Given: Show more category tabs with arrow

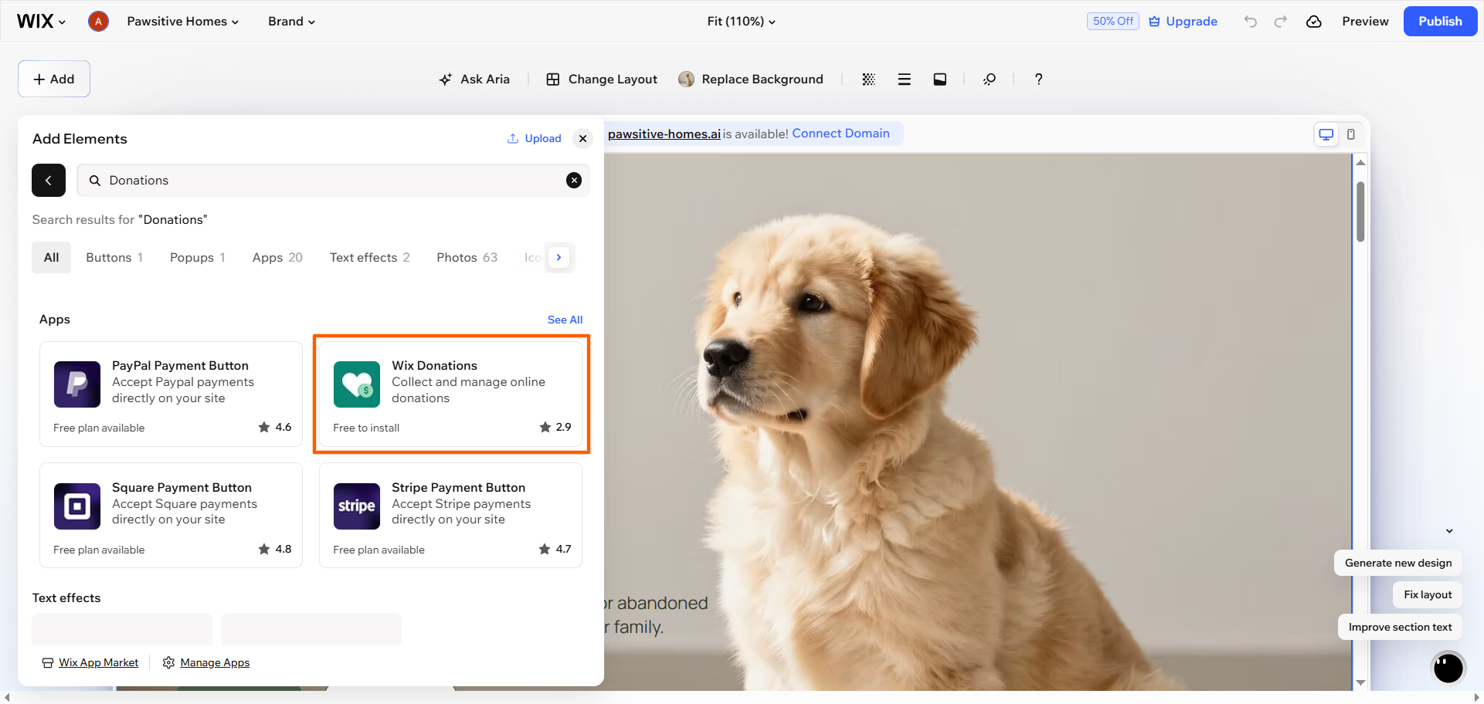Looking at the screenshot, I should [559, 257].
